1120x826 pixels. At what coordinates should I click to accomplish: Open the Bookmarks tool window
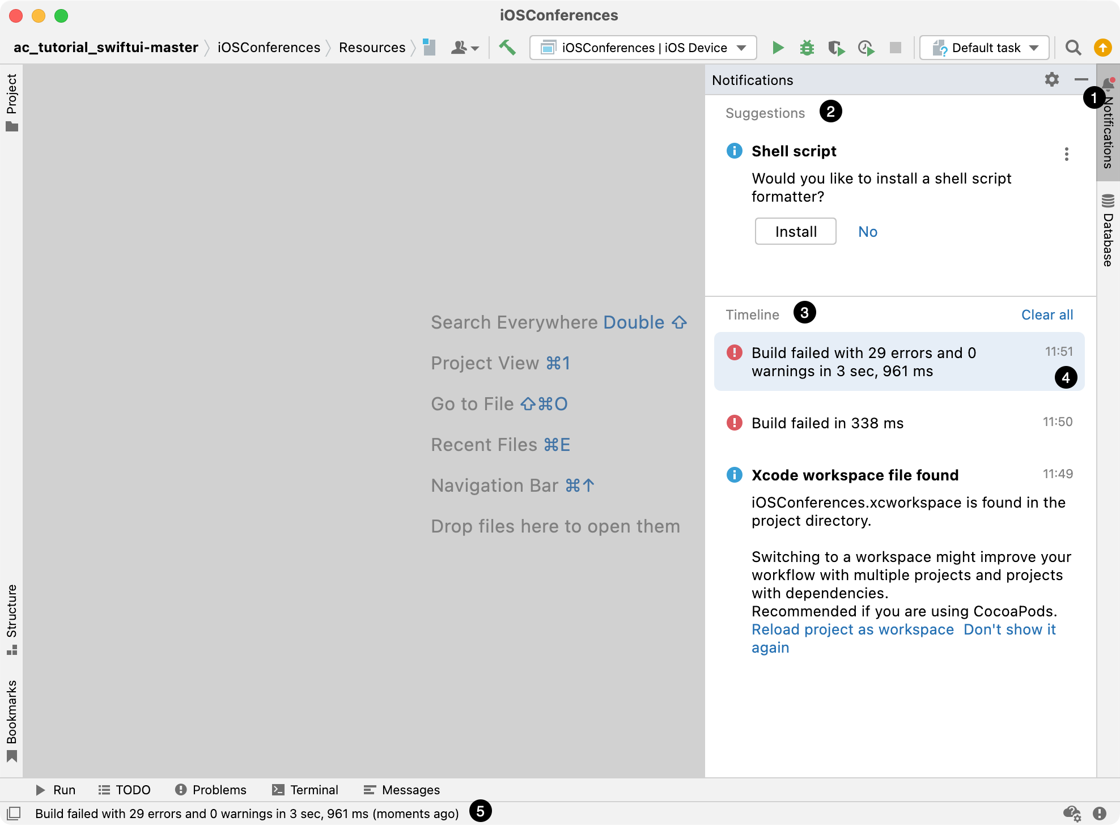[12, 721]
